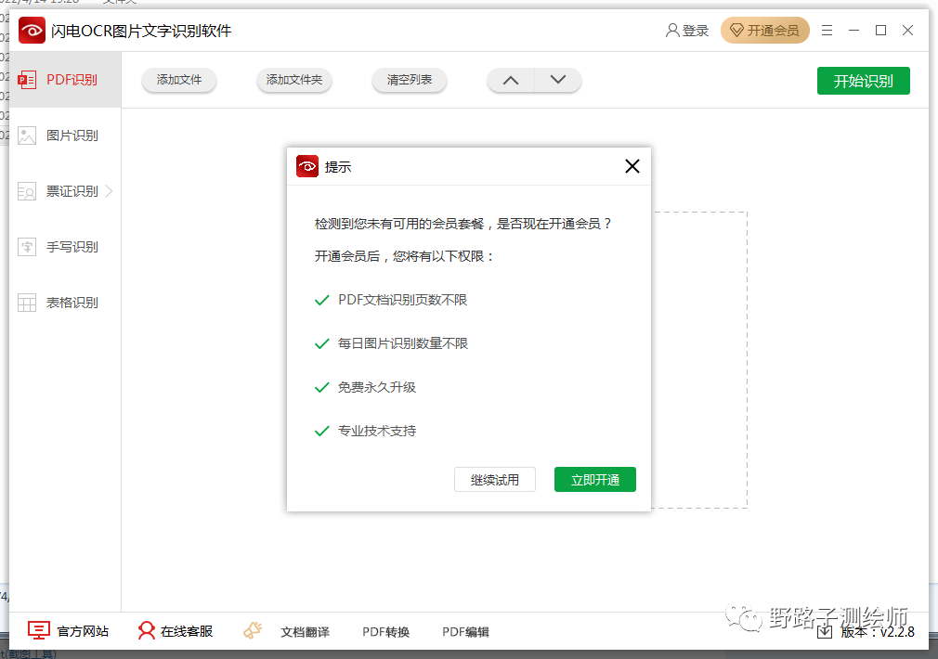The width and height of the screenshot is (938, 659).
Task: Click the diamond icon on 开通会员
Action: click(737, 31)
